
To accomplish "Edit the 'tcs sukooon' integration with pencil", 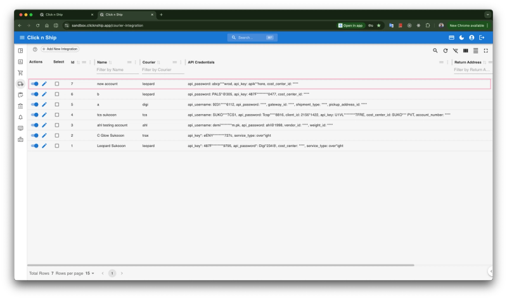I will (44, 115).
